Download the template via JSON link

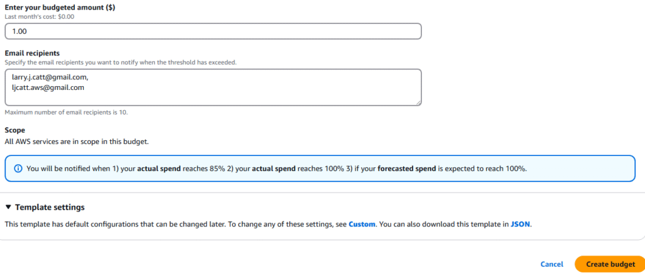520,225
